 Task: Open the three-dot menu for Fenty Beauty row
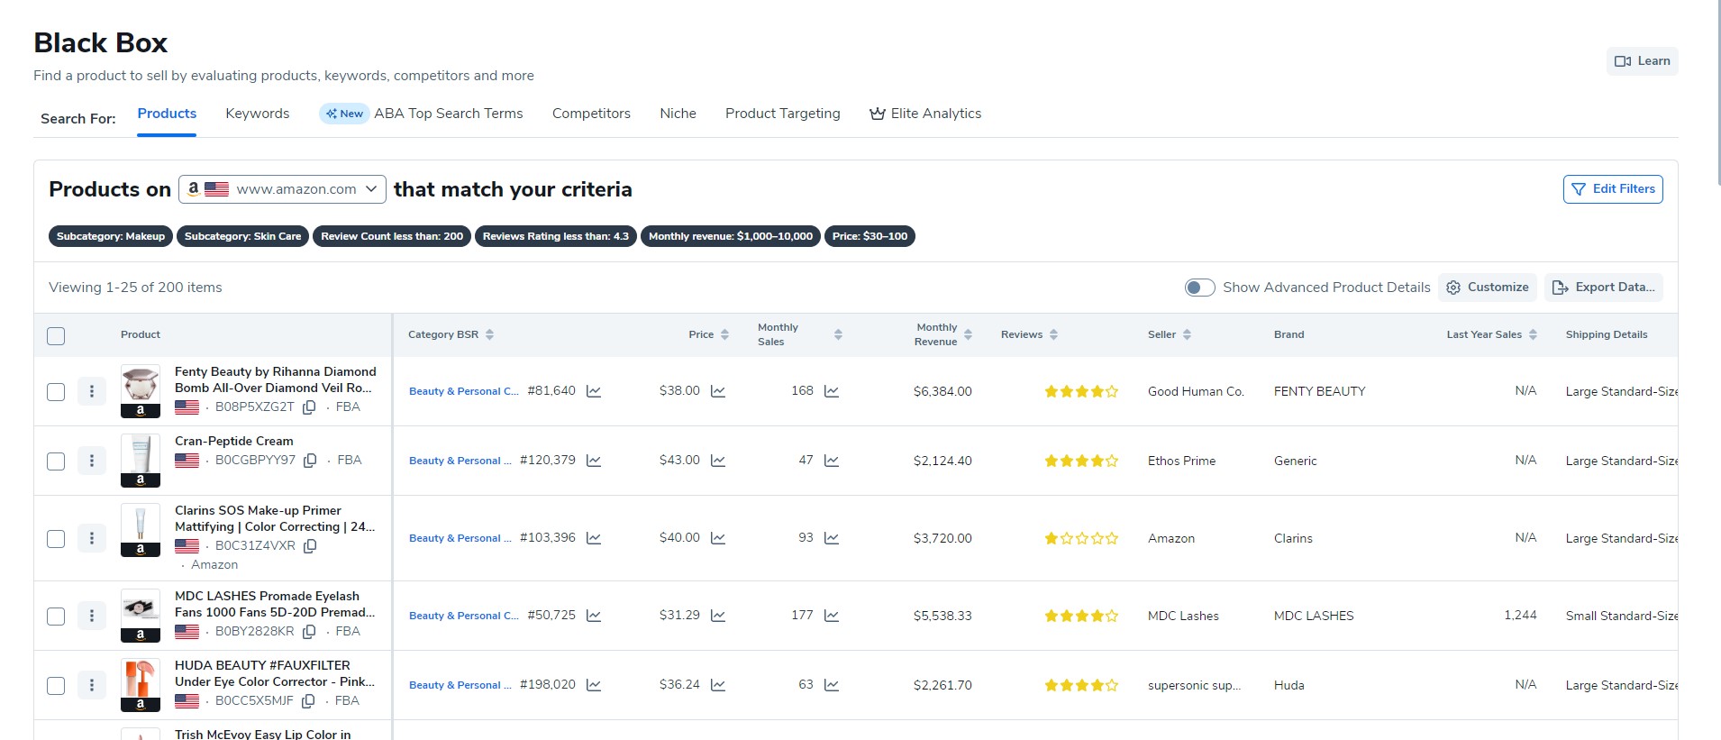click(92, 391)
